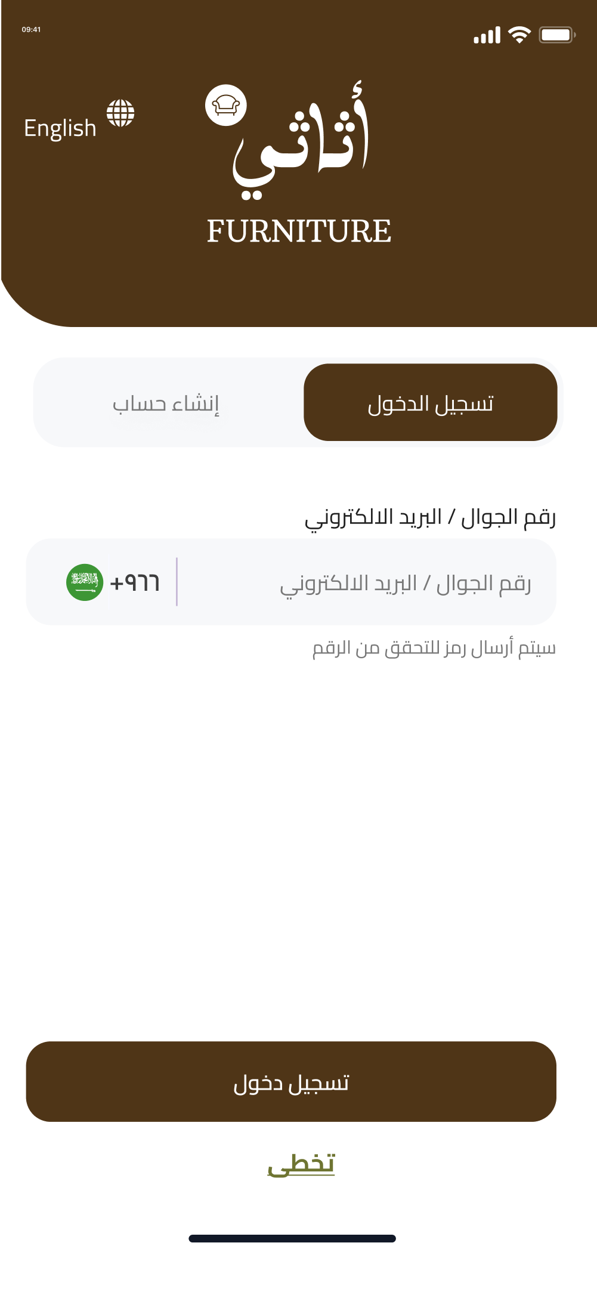Click the تخطى skip link
597x1289 pixels.
[301, 1164]
